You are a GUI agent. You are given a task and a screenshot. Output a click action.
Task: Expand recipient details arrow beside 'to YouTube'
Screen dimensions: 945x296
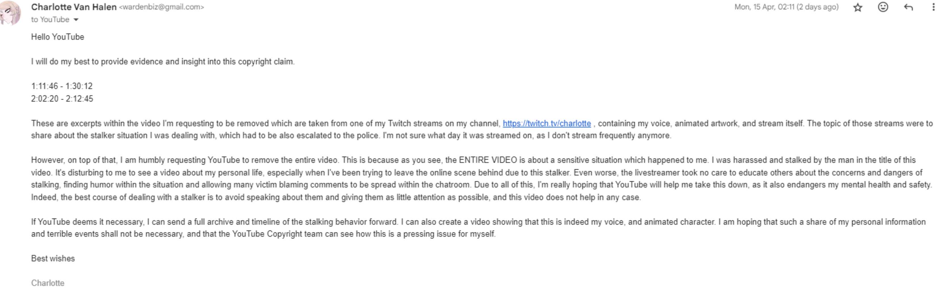point(76,20)
